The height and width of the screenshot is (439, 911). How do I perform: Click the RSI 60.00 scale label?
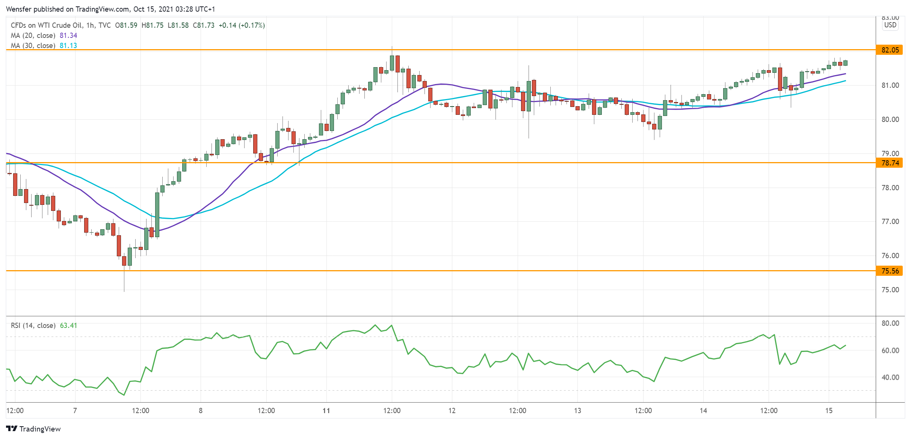point(890,350)
